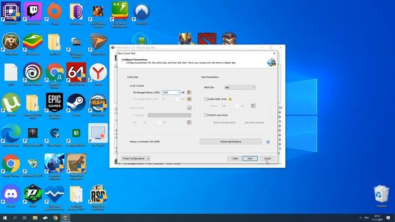This screenshot has height=222, width=395.
Task: Expand the Block Size dropdown
Action: coord(254,88)
